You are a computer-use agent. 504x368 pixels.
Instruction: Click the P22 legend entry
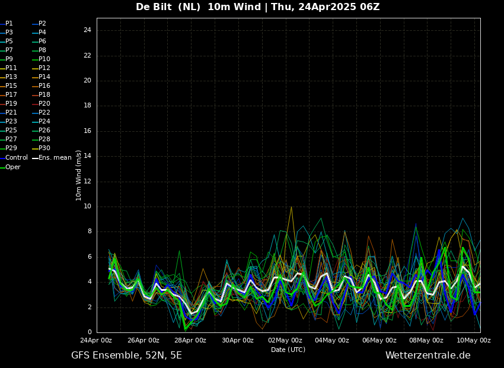[44, 113]
